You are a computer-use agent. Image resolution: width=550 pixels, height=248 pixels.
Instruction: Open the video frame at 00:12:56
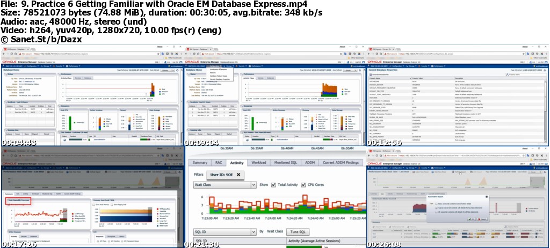458,95
